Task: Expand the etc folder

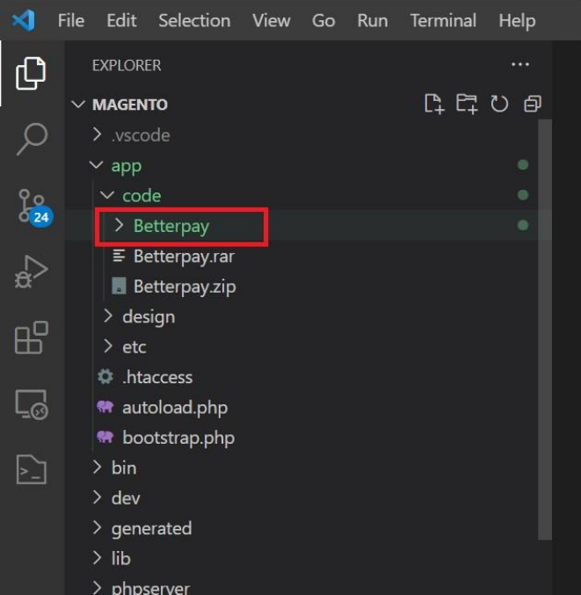Action: (108, 346)
